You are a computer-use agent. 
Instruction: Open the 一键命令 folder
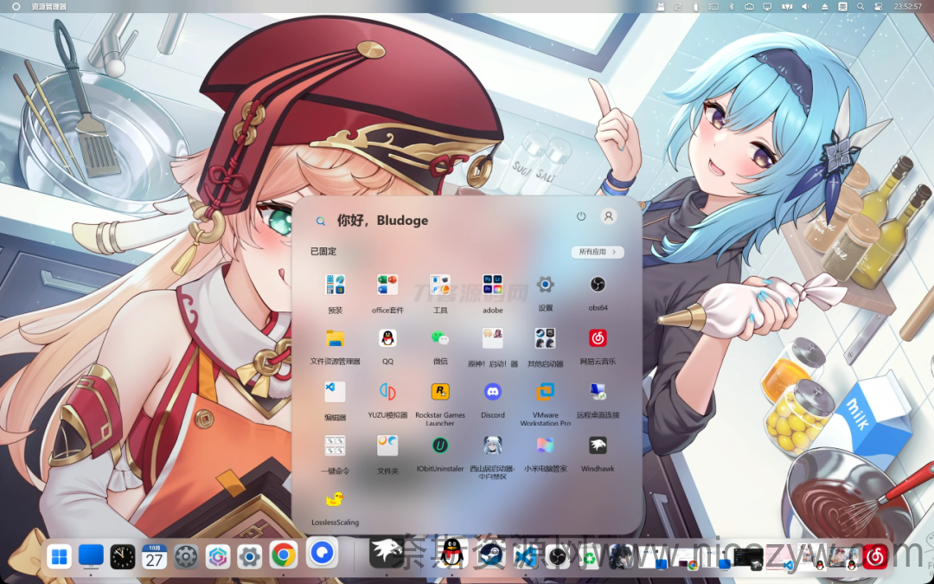click(x=336, y=446)
